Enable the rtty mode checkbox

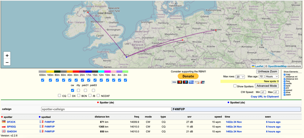coord(78,90)
